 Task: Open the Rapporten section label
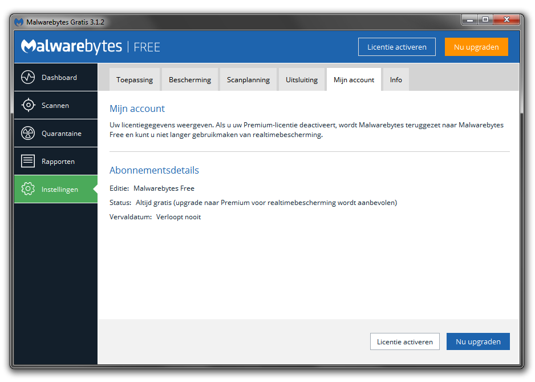tap(58, 162)
